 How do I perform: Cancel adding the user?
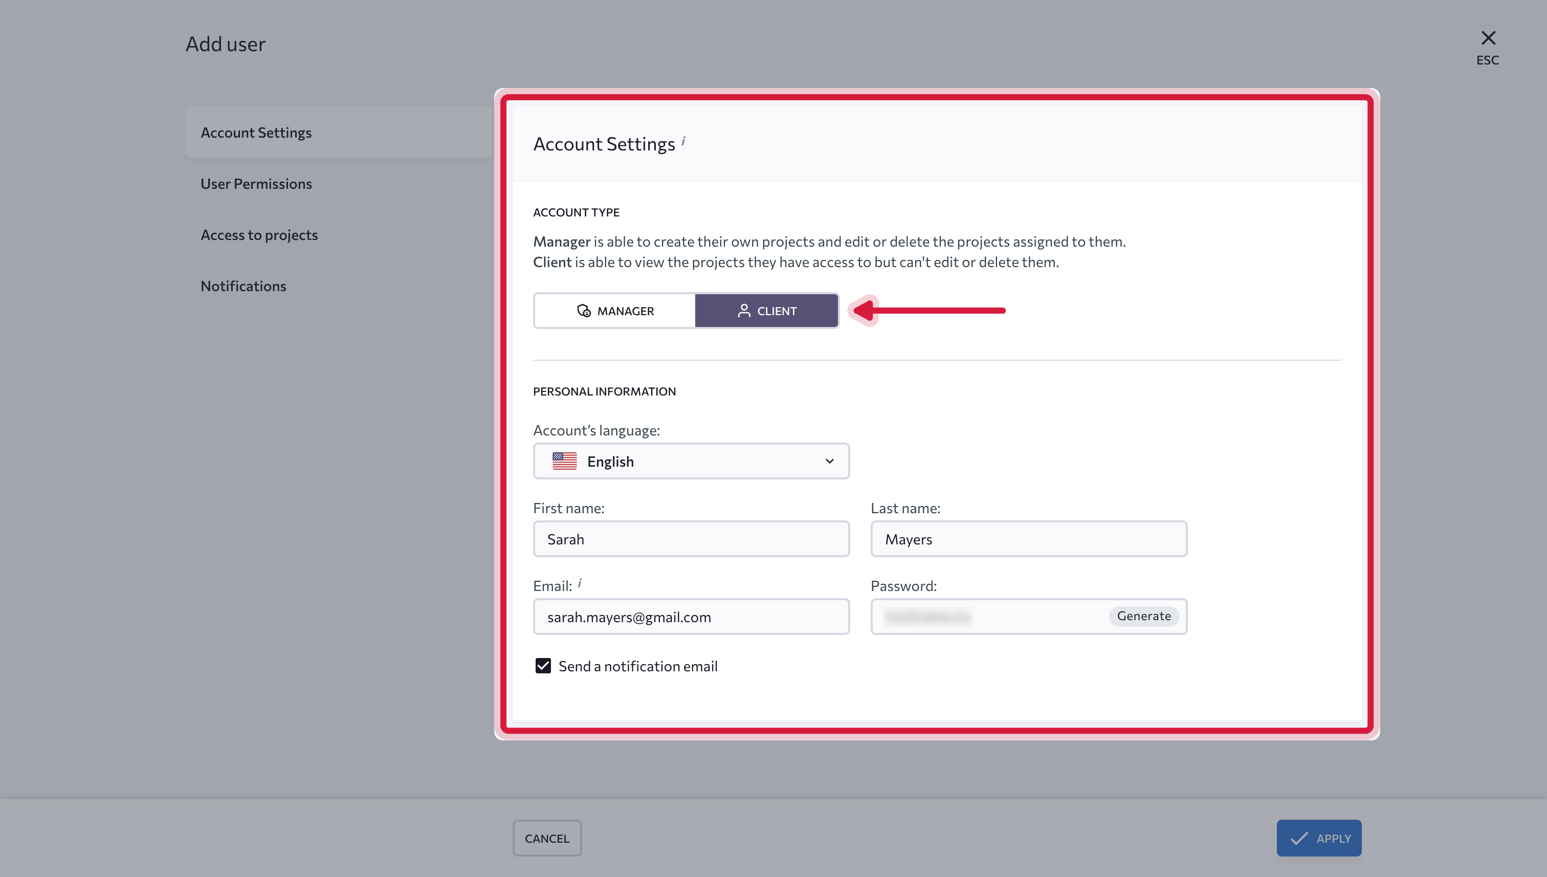pos(547,838)
